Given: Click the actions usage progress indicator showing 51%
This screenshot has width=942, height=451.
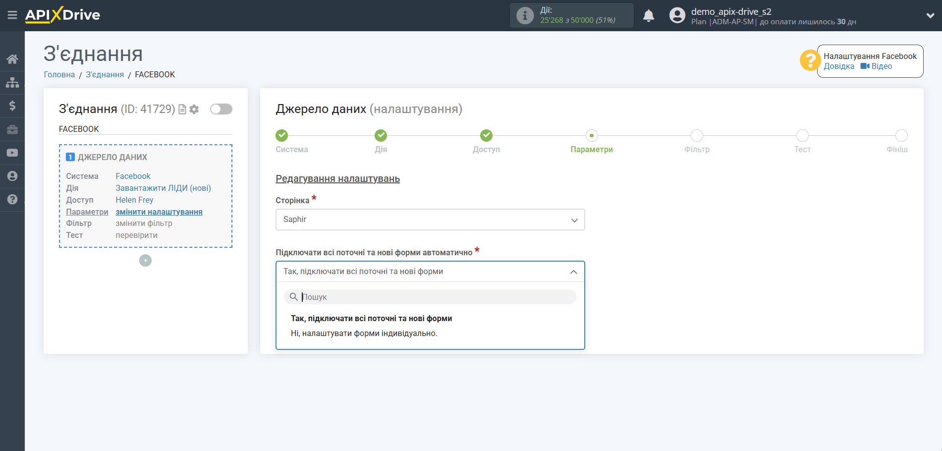Looking at the screenshot, I should (571, 15).
